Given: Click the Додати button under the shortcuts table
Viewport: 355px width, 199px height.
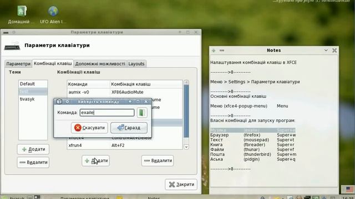Looking at the screenshot, I should [96, 161].
